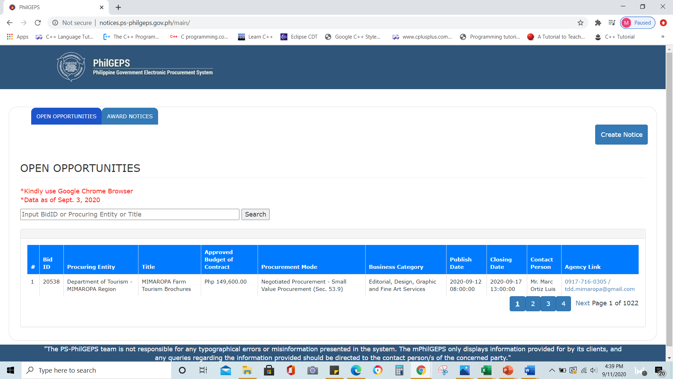673x379 pixels.
Task: Open the notification center icon
Action: click(x=659, y=371)
